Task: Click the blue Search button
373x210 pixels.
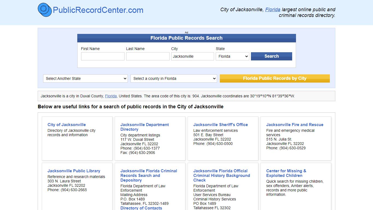Action: pyautogui.click(x=271, y=56)
